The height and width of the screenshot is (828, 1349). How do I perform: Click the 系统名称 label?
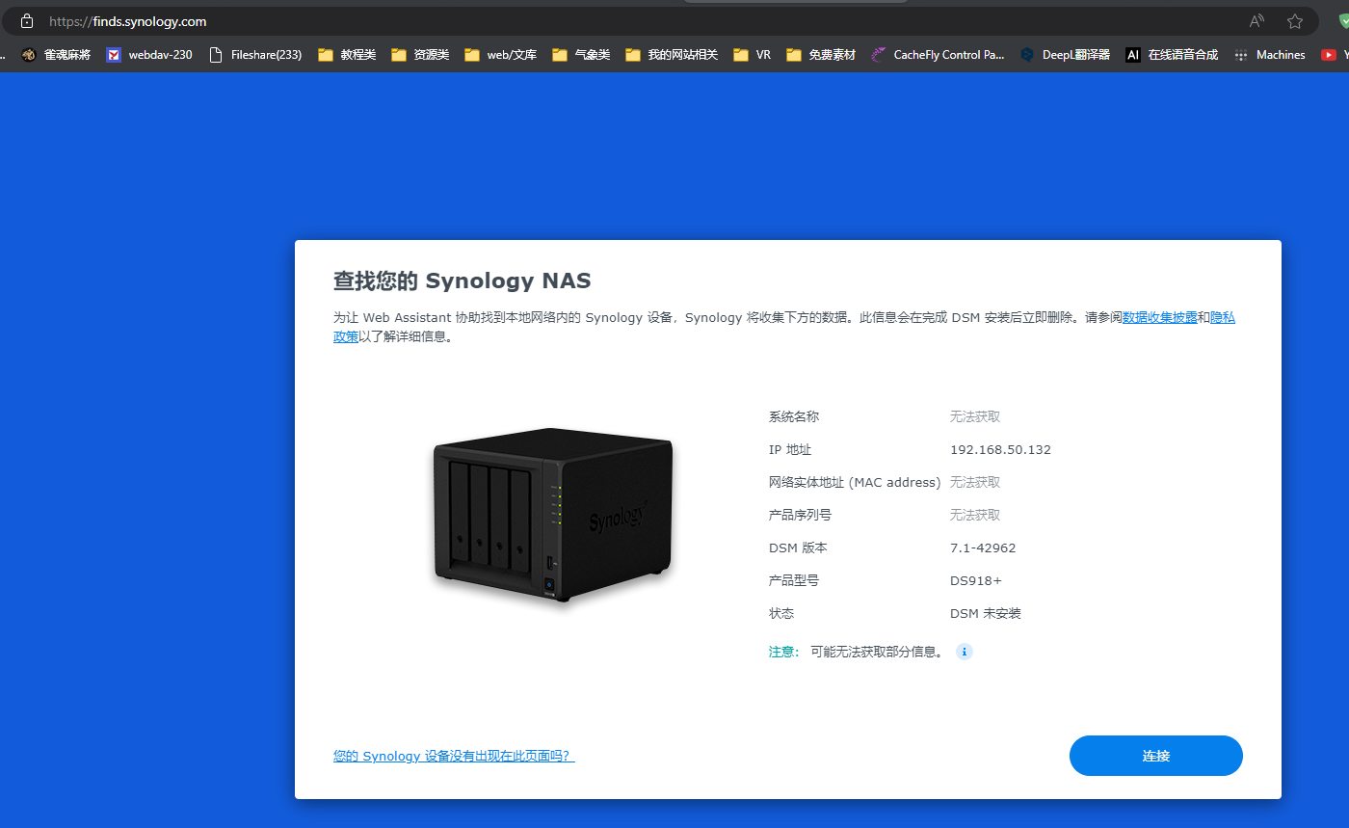click(794, 417)
